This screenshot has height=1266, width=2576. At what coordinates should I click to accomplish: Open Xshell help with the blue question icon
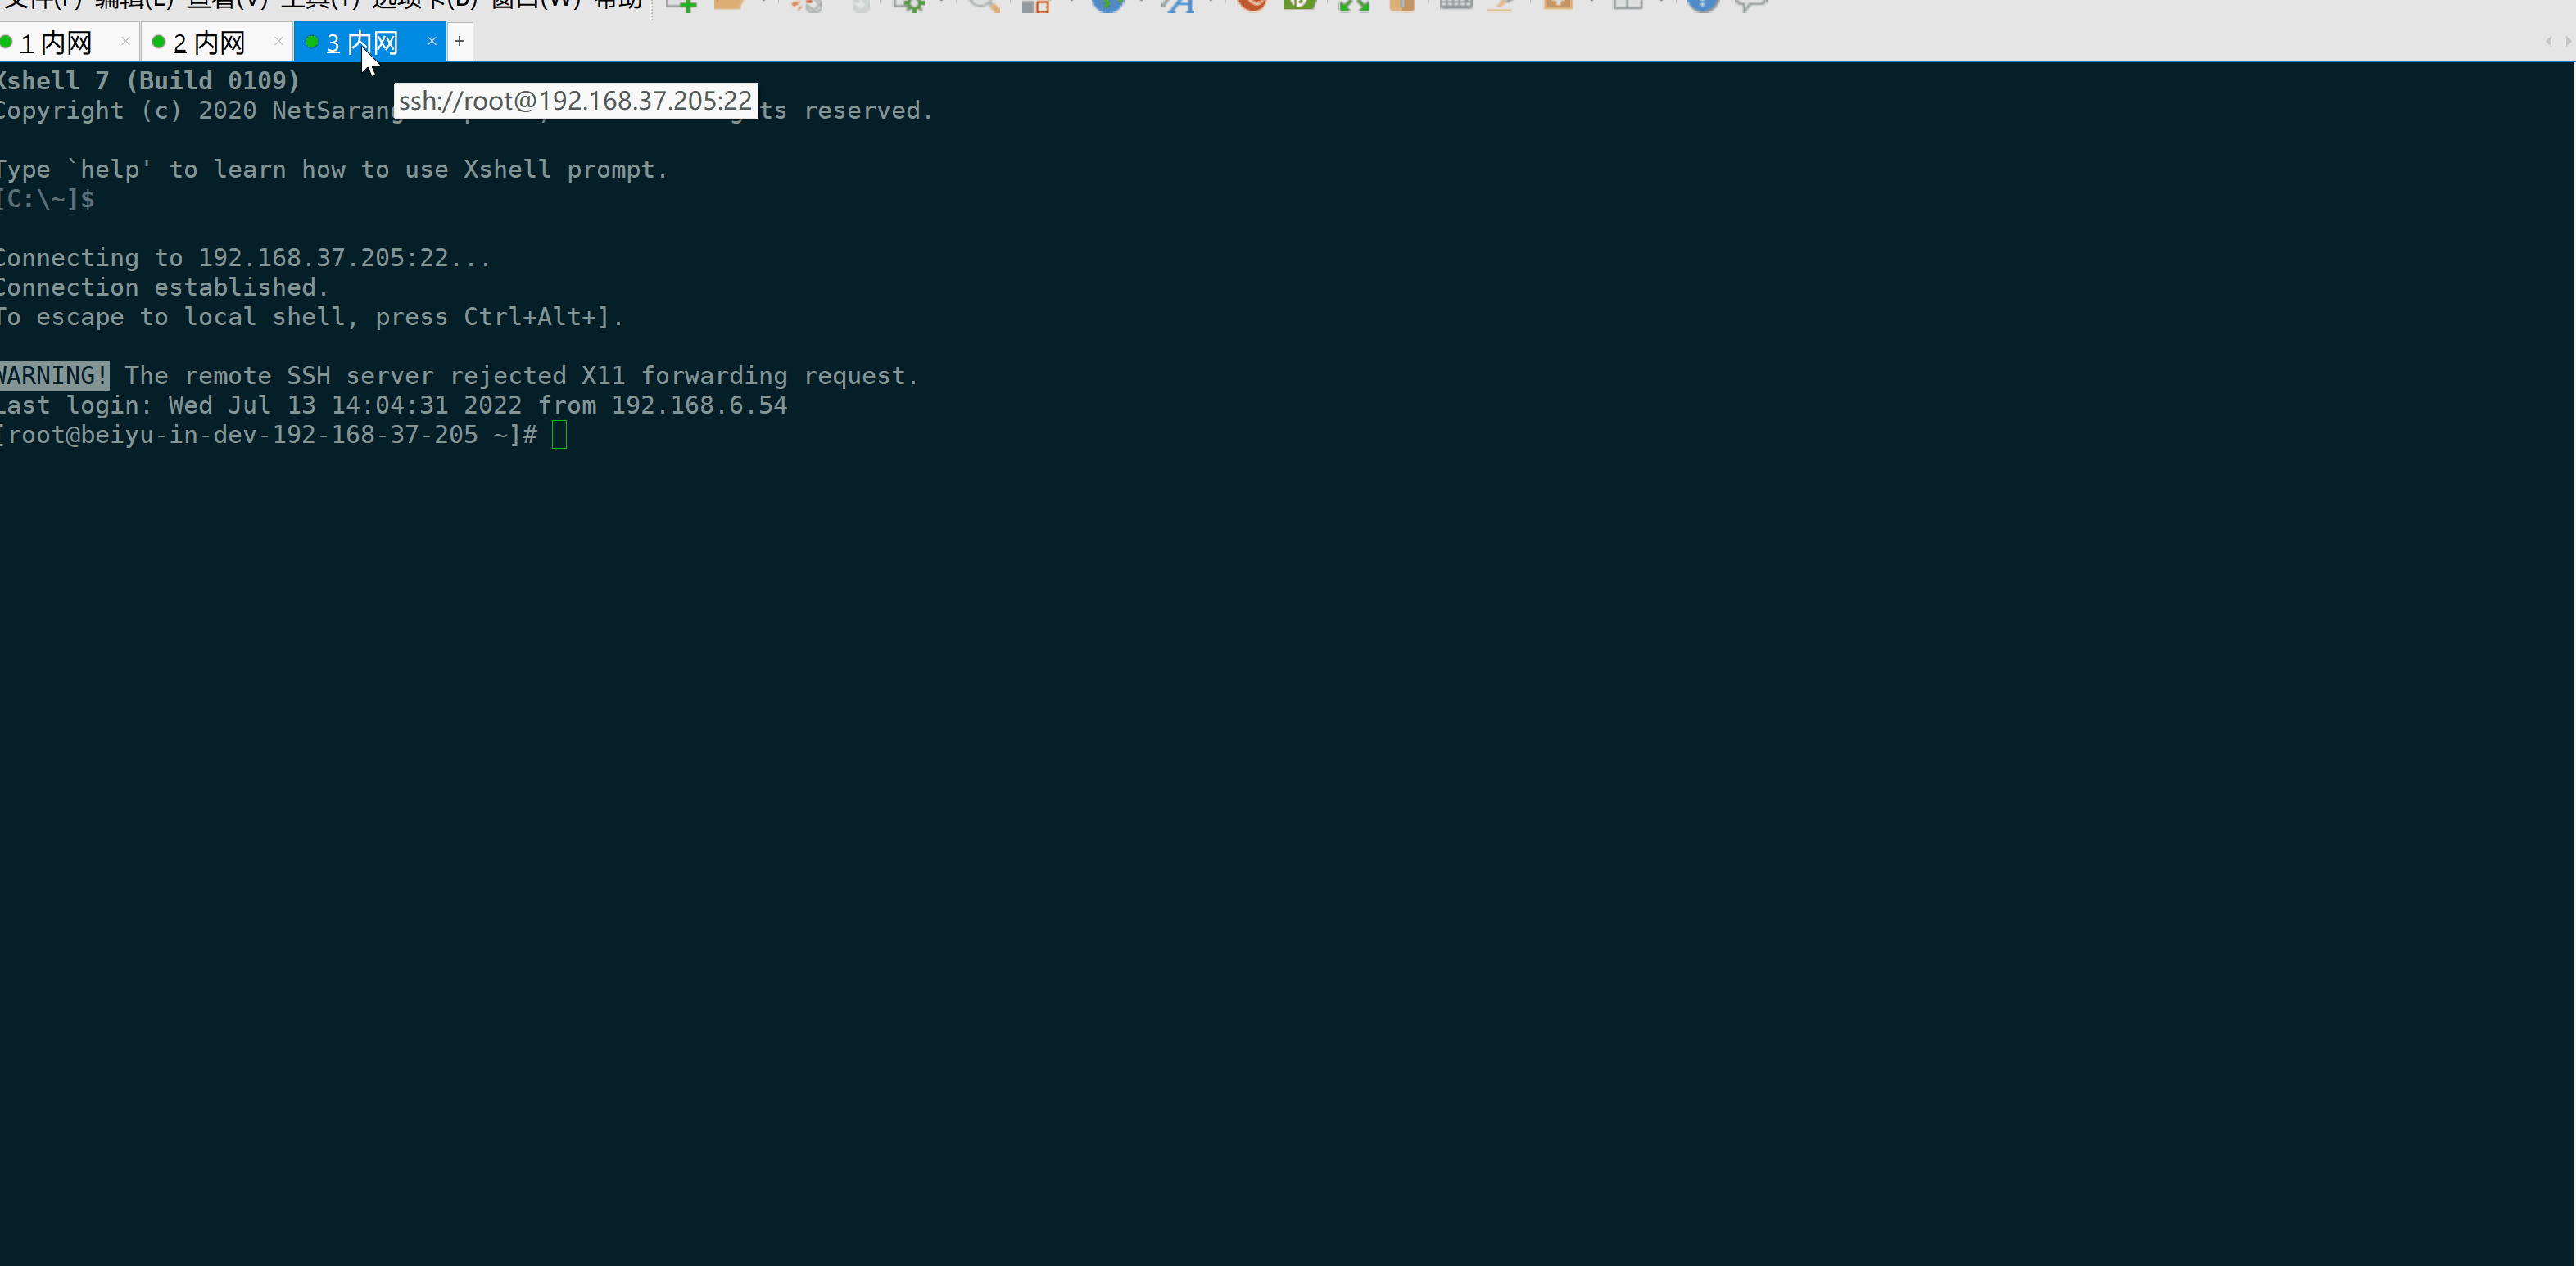(1702, 5)
